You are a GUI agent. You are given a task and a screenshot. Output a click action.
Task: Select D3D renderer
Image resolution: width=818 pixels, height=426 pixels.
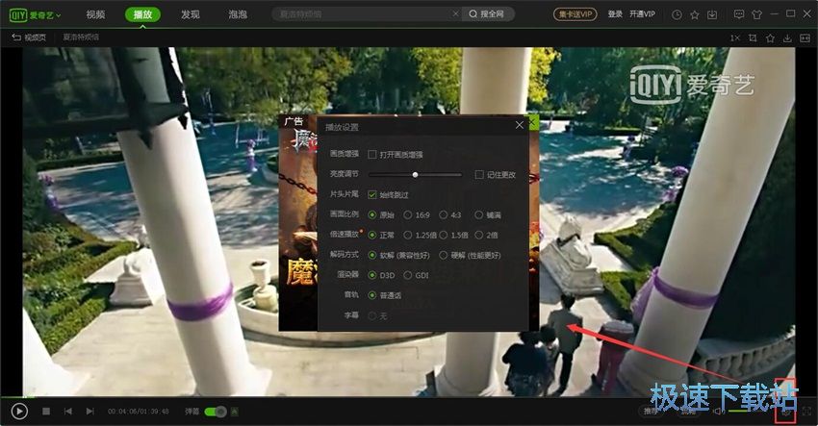[x=382, y=275]
